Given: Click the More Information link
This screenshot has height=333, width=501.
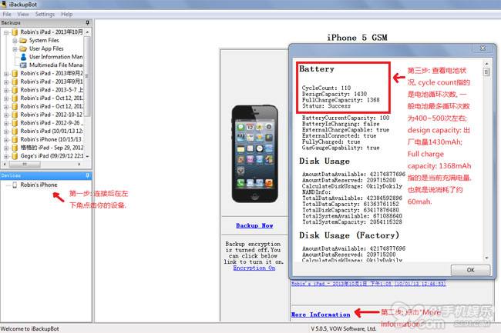Looking at the screenshot, I should tap(321, 315).
